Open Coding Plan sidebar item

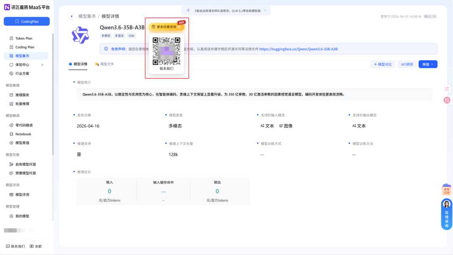[25, 47]
